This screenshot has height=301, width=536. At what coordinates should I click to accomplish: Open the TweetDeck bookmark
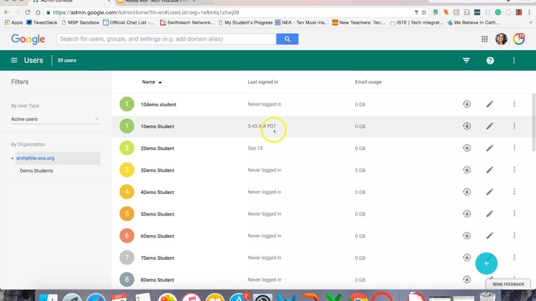pos(42,23)
